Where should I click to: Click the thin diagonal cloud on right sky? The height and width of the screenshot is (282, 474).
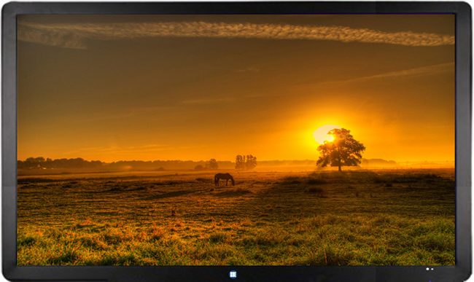point(399,73)
